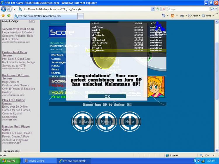Image resolution: width=219 pixels, height=164 pixels.
Task: Click the anime girl avatar picture
Action: [156, 87]
